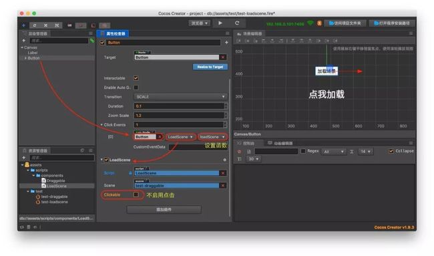
Task: Open the console log level All dropdown
Action: [334, 152]
